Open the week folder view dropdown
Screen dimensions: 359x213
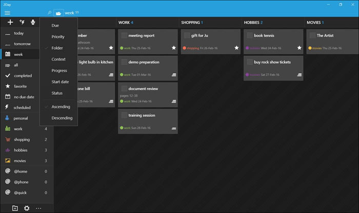(x=59, y=12)
